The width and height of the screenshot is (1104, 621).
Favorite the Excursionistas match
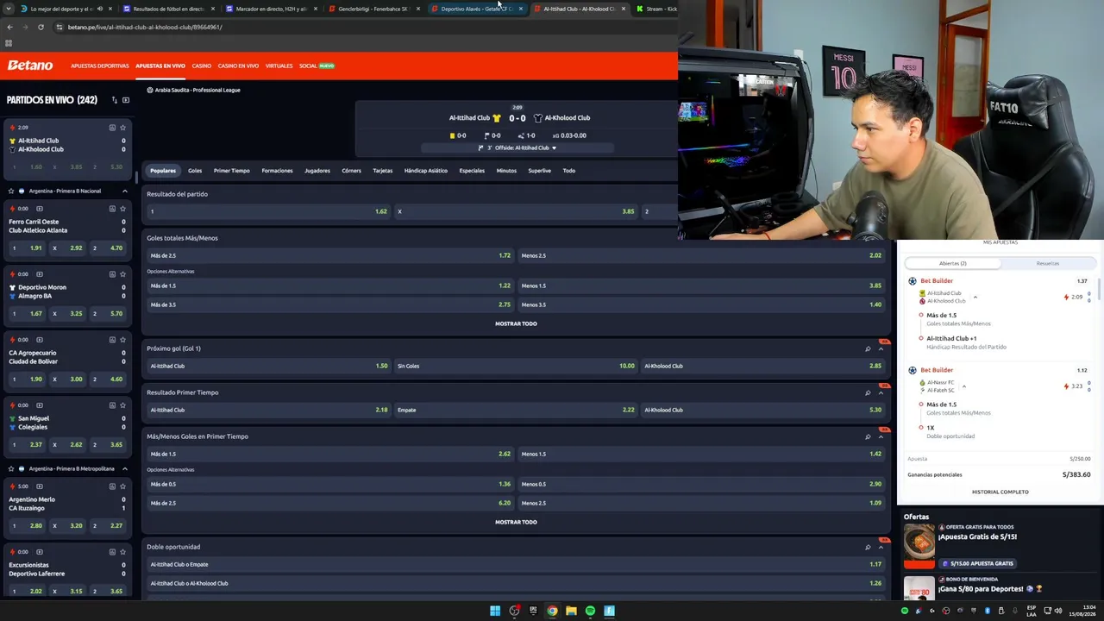pyautogui.click(x=122, y=552)
